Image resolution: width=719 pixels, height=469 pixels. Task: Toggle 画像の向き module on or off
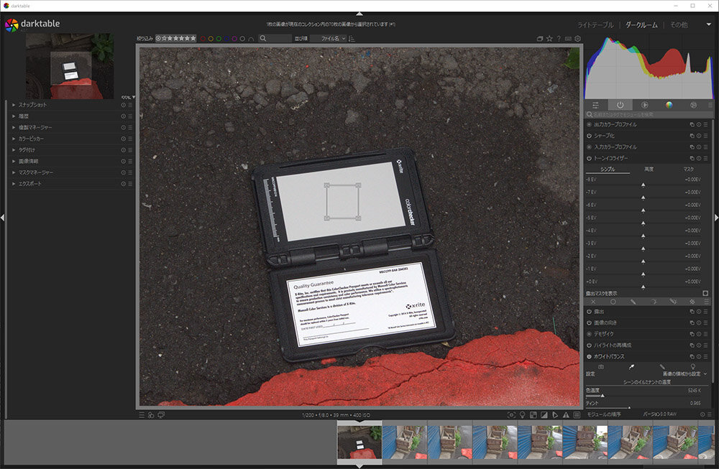590,322
